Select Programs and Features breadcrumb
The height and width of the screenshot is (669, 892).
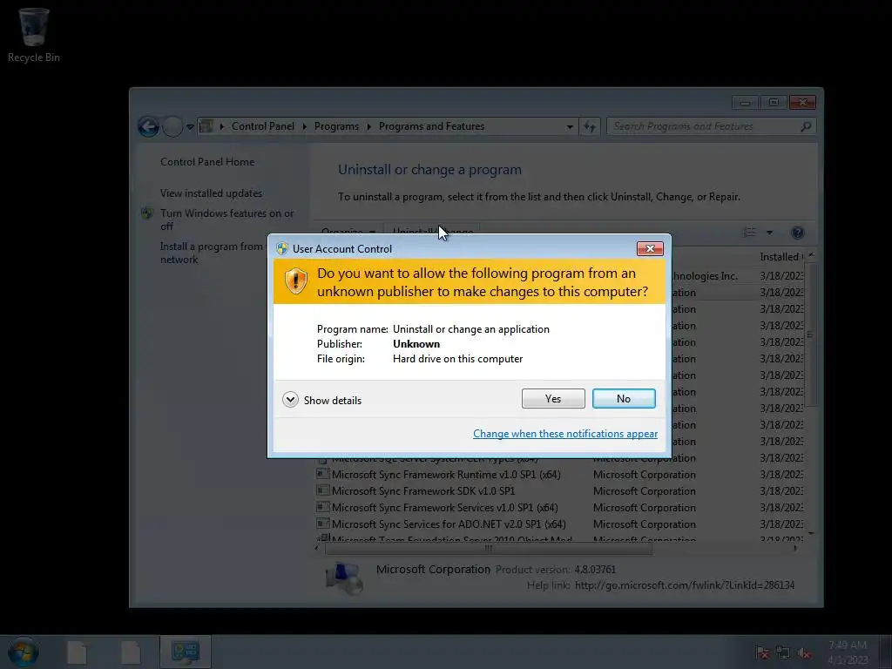click(431, 126)
